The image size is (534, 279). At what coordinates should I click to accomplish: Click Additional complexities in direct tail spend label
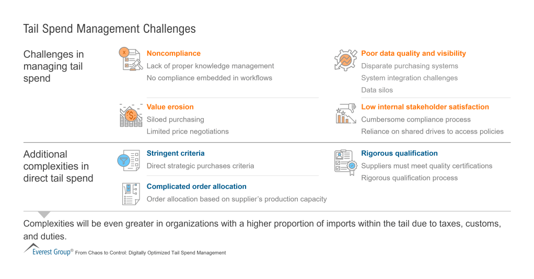pyautogui.click(x=59, y=166)
